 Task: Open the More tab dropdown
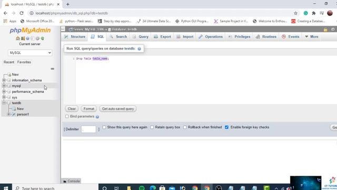[x=312, y=36]
